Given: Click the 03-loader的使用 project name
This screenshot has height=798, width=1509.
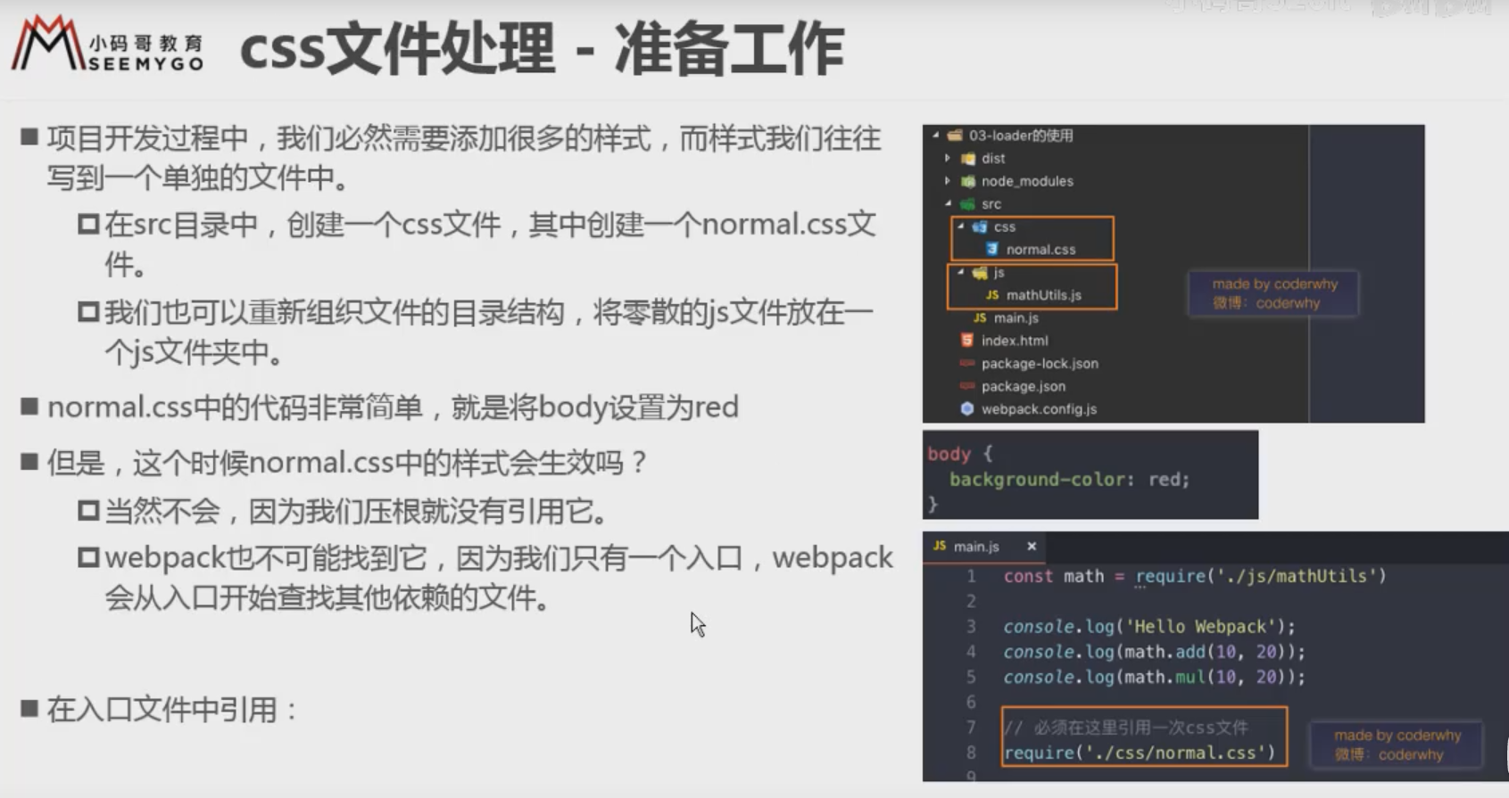Looking at the screenshot, I should point(1021,136).
